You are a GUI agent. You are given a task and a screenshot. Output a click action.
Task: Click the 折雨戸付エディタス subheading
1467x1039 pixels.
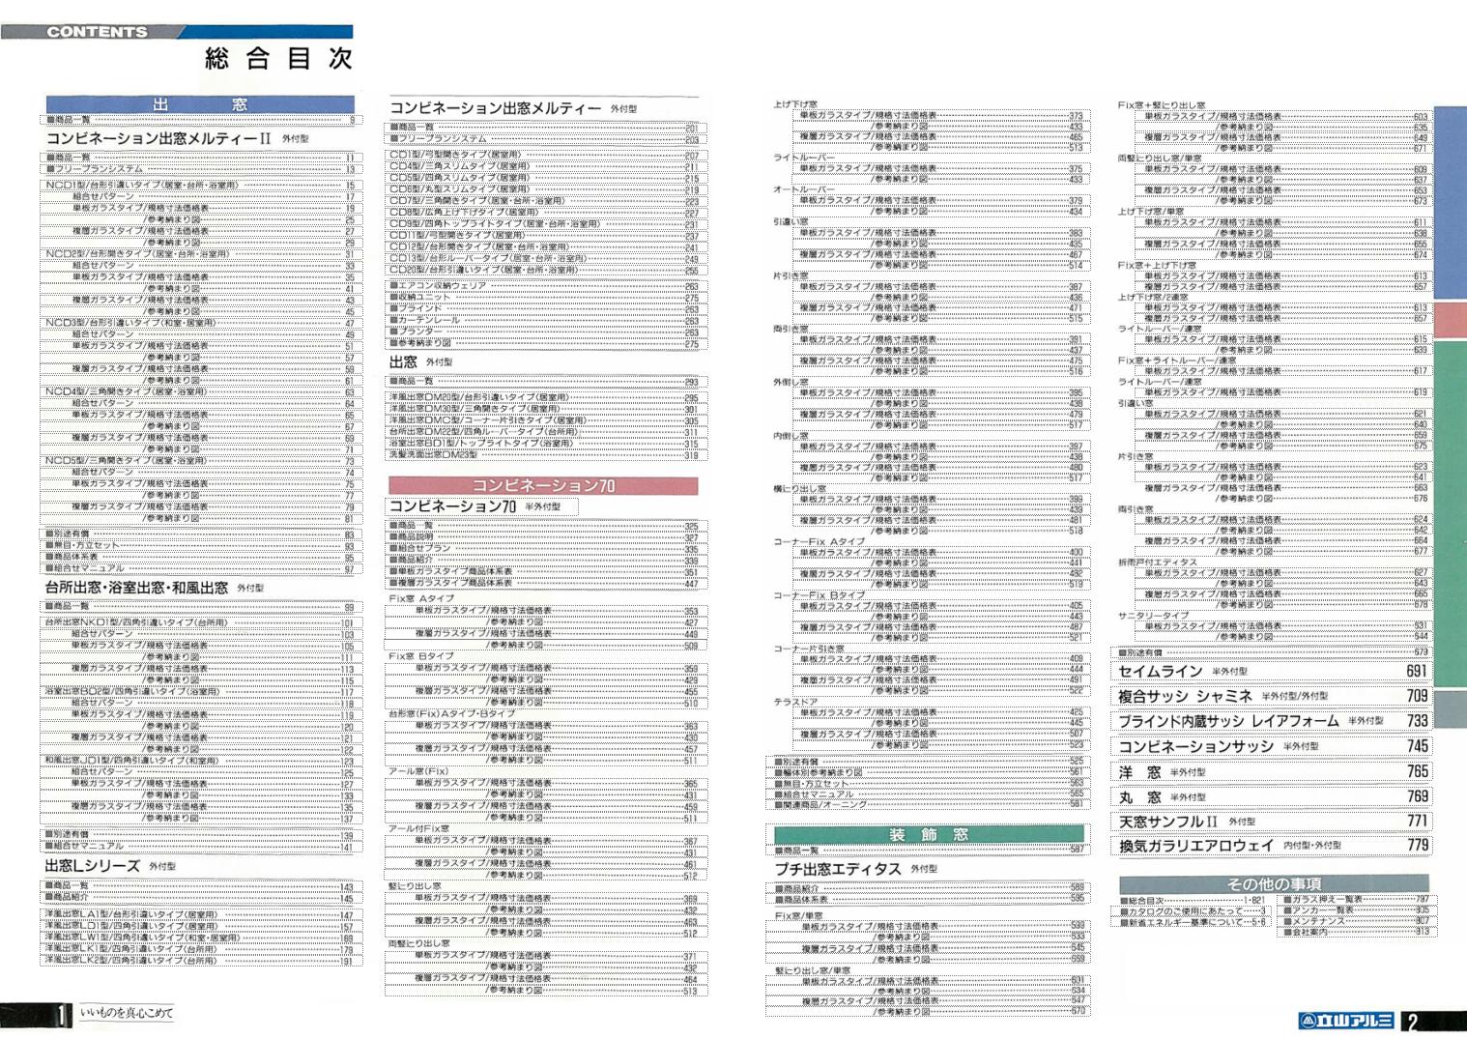point(1157,562)
